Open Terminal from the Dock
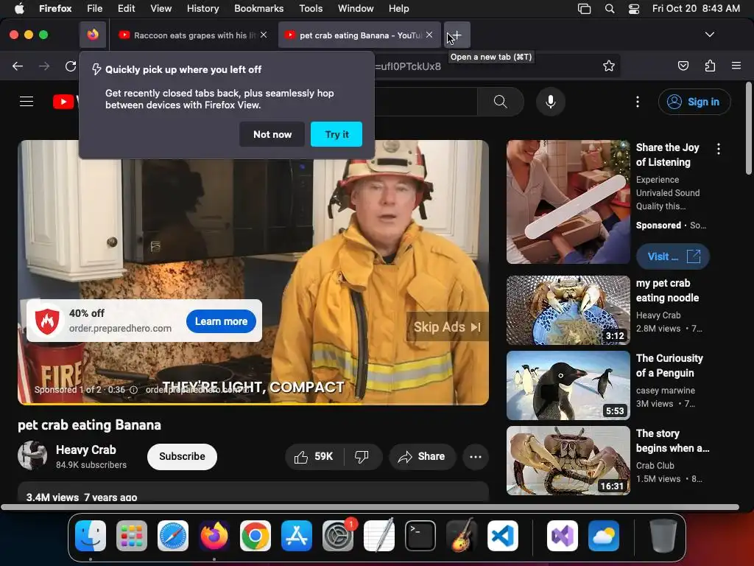This screenshot has height=566, width=754. point(420,536)
